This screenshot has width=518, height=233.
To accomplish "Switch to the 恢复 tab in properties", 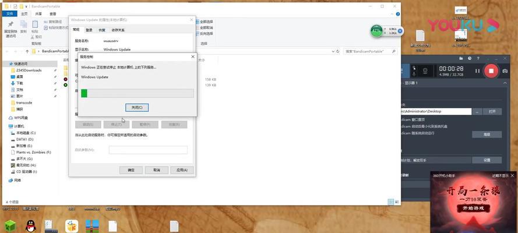I will [102, 30].
